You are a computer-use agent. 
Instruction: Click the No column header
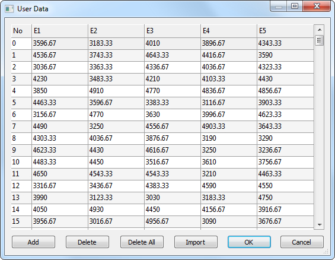[x=21, y=31]
